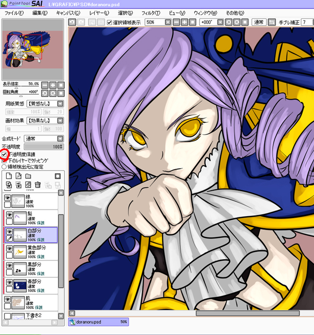Click the canvas horizontal scrollbar thumb

[x=248, y=313]
